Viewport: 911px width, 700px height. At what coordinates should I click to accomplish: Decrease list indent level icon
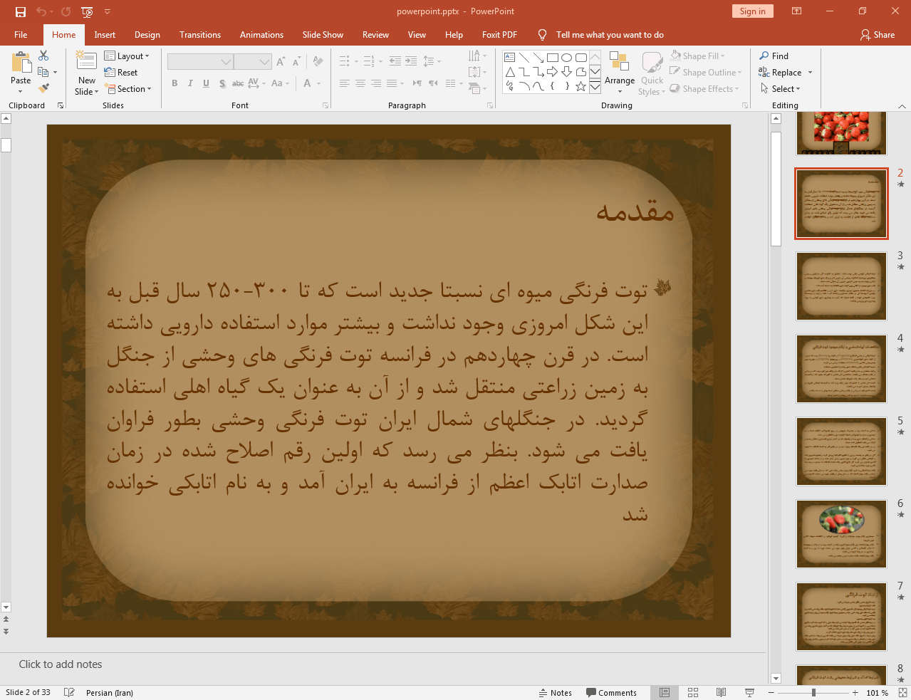tap(395, 61)
